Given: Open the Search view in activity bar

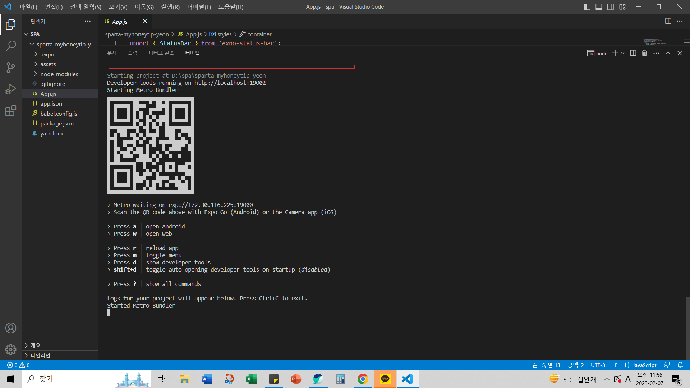Looking at the screenshot, I should (x=11, y=46).
